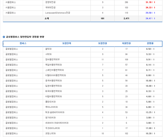Viewport: 165px width, 137px height.
Task: Click the 10.20 : 1 ratio value
Action: point(150,133)
